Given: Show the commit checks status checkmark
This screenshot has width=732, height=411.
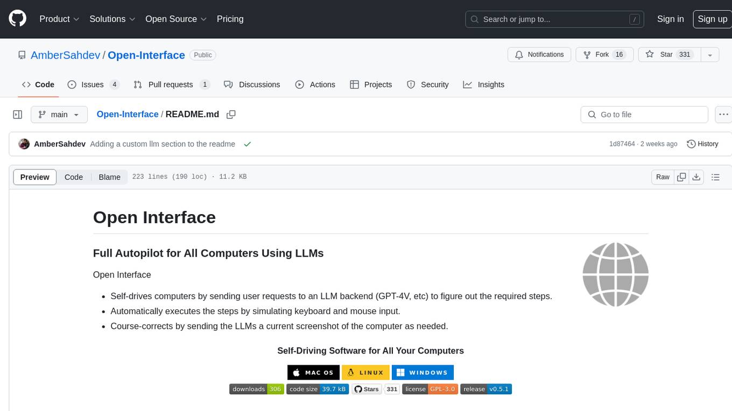Looking at the screenshot, I should click(248, 144).
